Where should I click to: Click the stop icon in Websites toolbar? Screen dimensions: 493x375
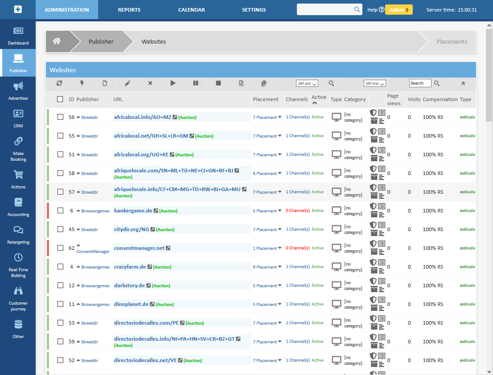(218, 83)
